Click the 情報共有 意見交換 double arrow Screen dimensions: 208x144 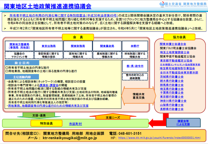[139, 96]
